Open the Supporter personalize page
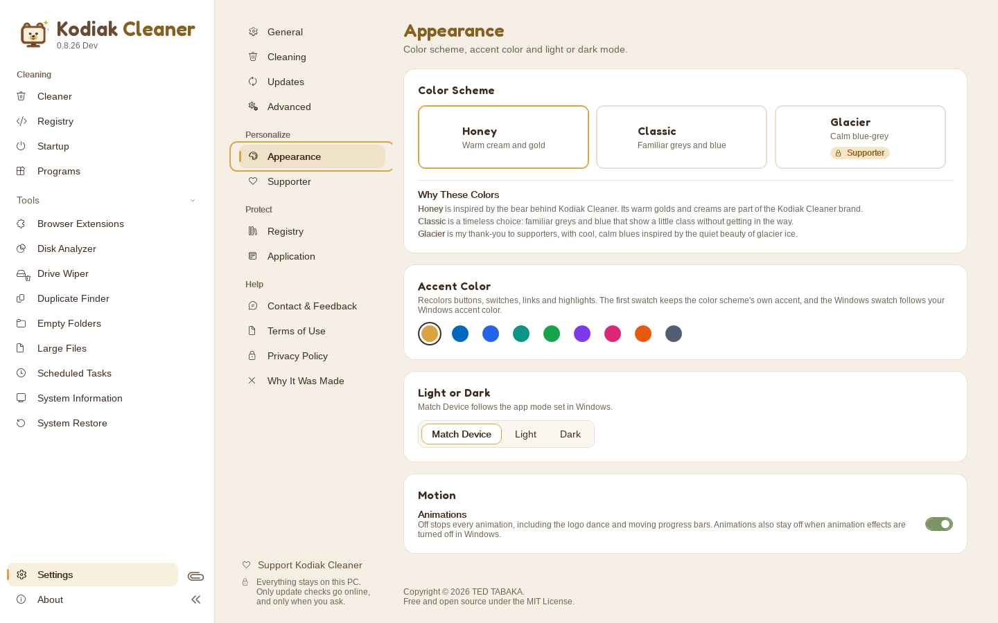The height and width of the screenshot is (623, 998). [311, 181]
